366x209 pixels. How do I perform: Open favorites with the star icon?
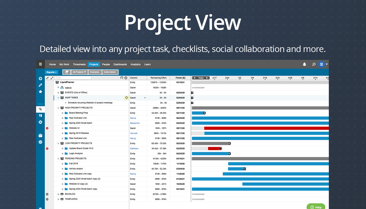[x=40, y=92]
